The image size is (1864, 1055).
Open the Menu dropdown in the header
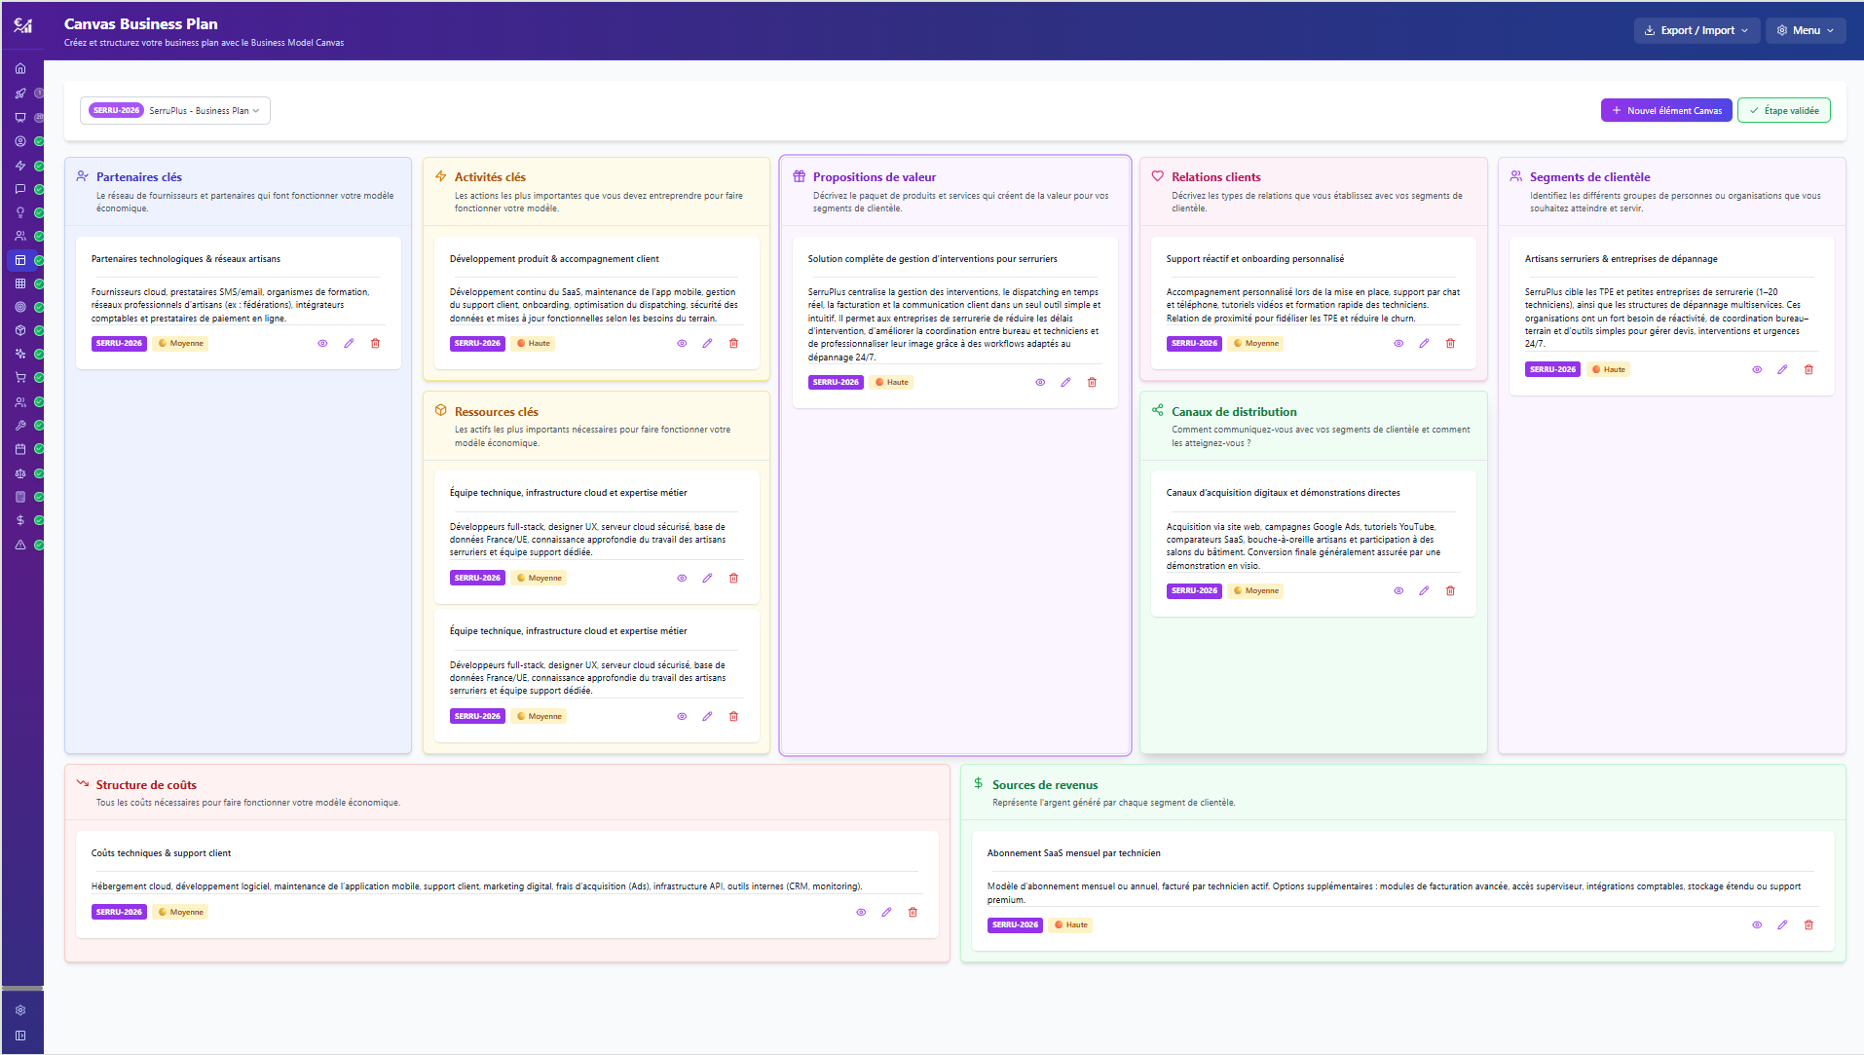click(1806, 30)
